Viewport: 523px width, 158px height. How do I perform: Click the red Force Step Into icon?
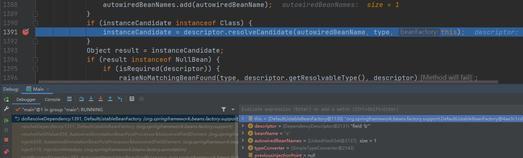101,99
